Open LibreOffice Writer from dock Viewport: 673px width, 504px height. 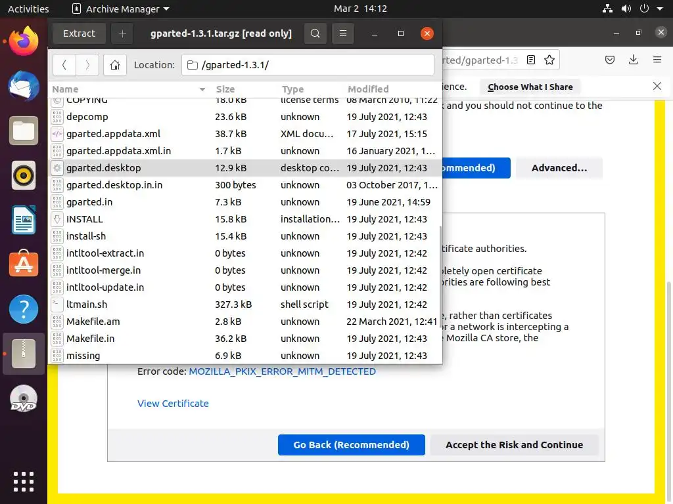point(24,220)
